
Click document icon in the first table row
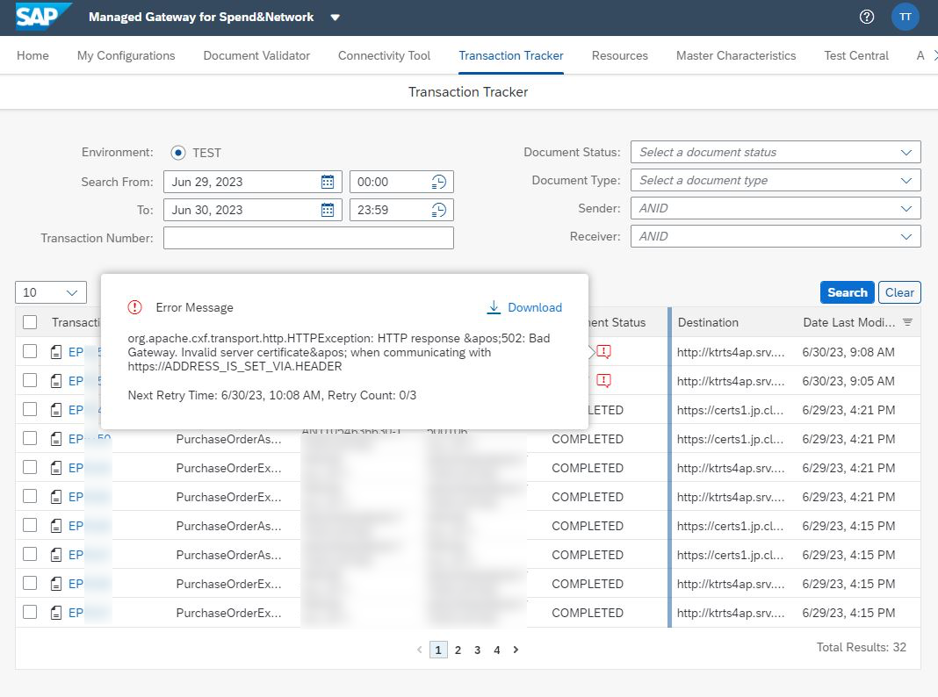tap(55, 352)
